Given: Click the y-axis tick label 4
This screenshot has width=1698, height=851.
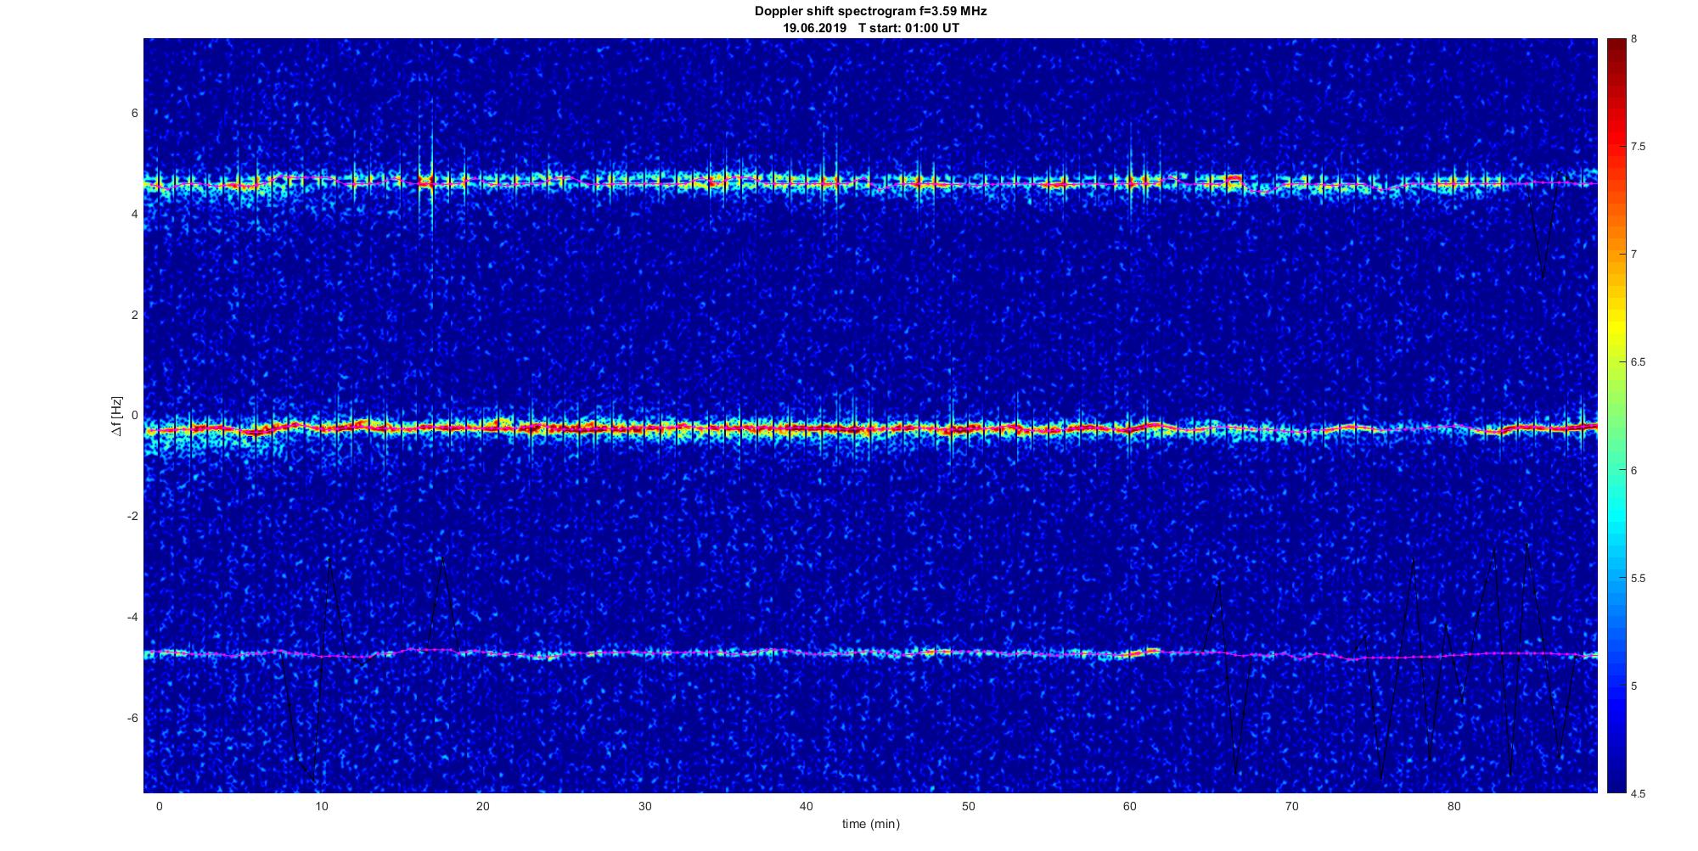Looking at the screenshot, I should [x=134, y=215].
